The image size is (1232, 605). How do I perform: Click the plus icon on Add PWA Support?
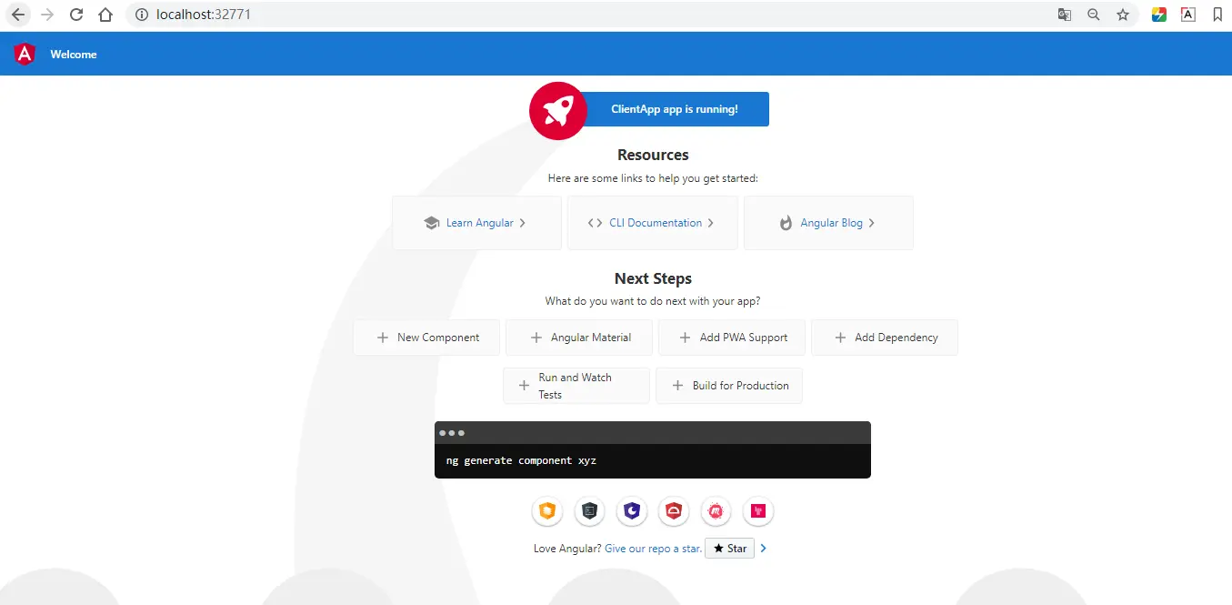point(685,338)
